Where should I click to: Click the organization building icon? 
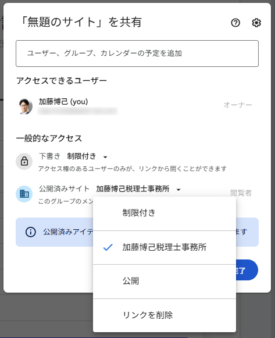click(x=24, y=194)
